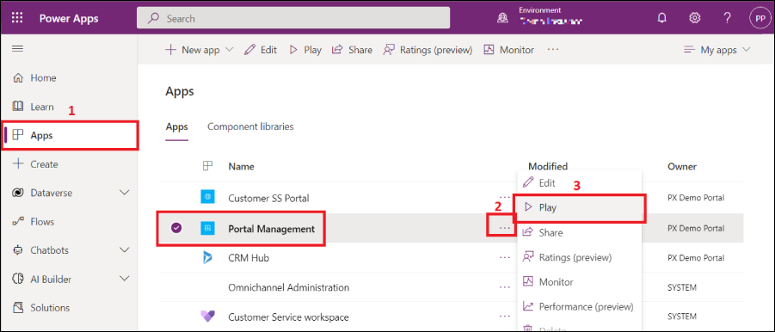Deselect Portal Management row checkmark
This screenshot has width=775, height=332.
coord(176,228)
